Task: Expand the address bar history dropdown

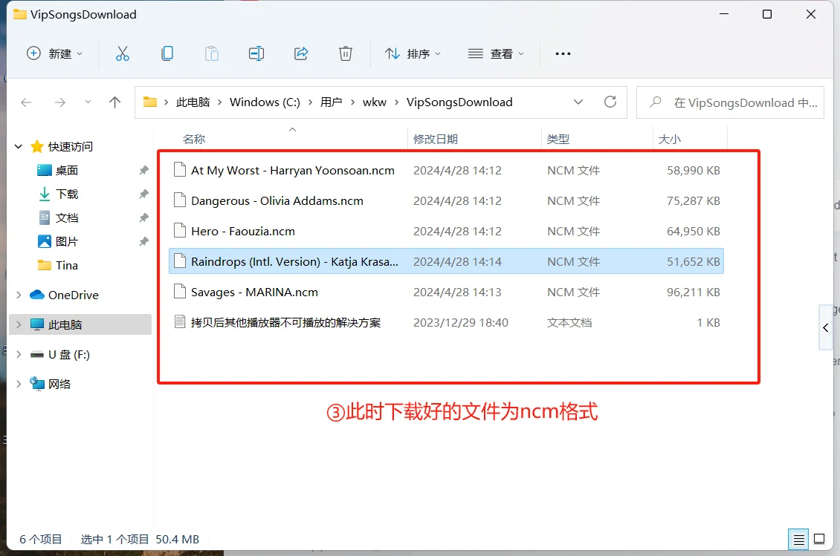Action: [x=578, y=102]
